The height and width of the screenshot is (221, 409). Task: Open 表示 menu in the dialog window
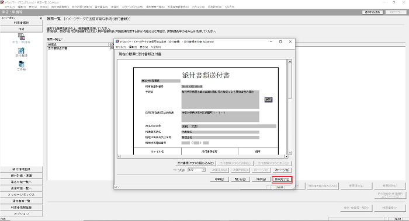[x=144, y=47]
